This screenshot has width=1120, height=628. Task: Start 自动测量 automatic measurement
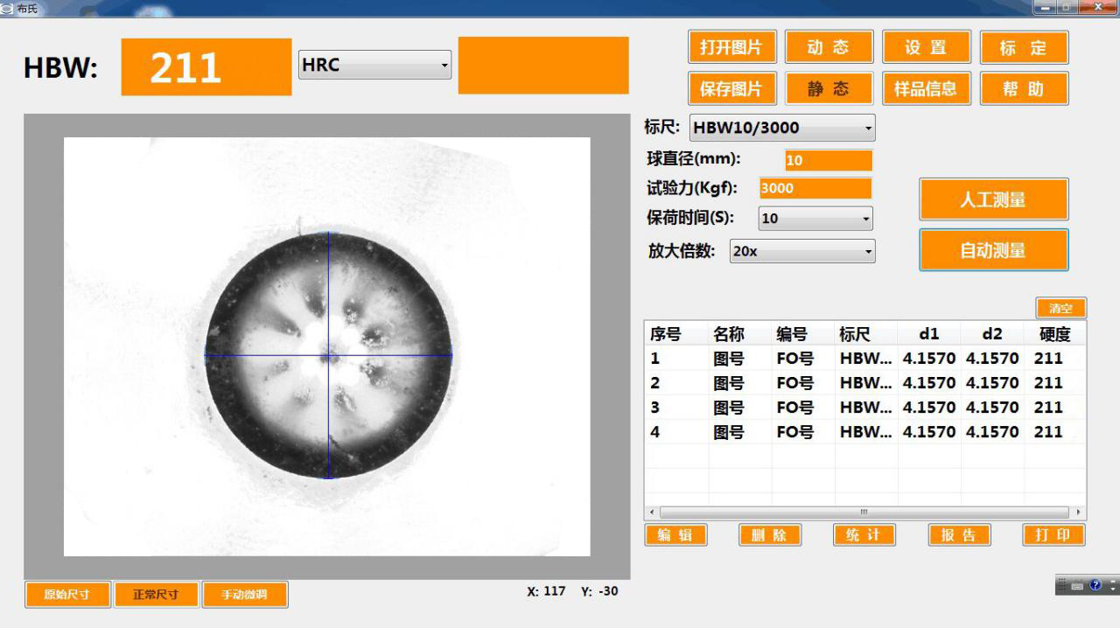(x=993, y=251)
